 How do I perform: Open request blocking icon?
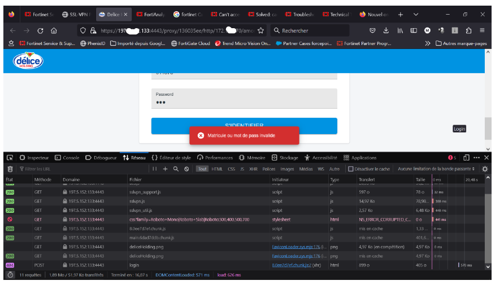[186, 169]
